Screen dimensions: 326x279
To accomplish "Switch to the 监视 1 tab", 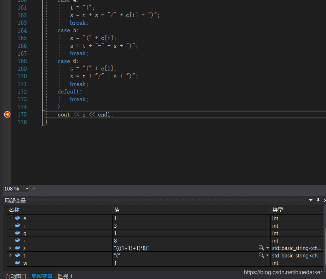I will [65, 276].
